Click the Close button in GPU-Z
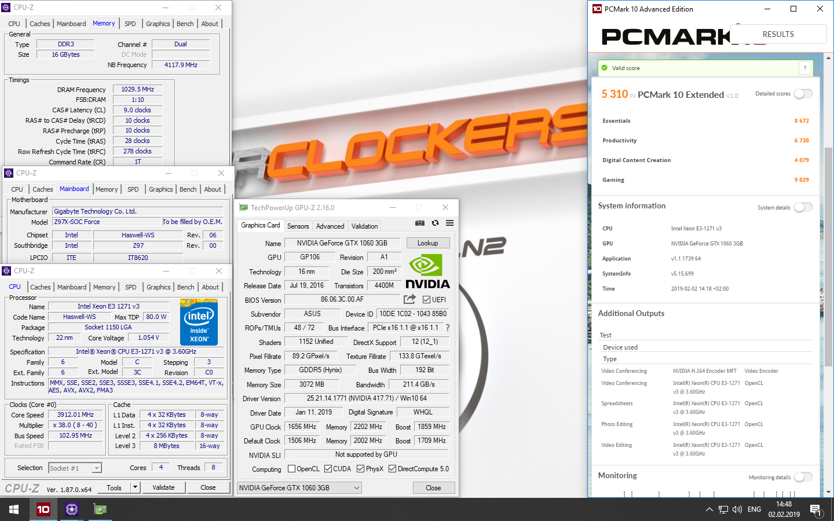This screenshot has height=521, width=834. 433,488
